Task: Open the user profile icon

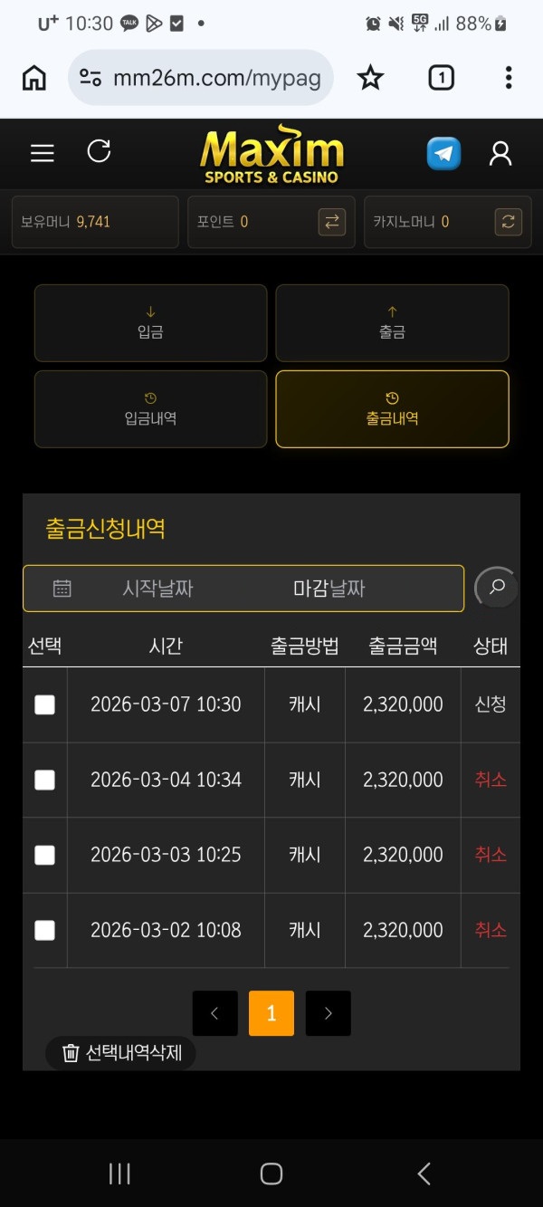Action: click(x=500, y=153)
